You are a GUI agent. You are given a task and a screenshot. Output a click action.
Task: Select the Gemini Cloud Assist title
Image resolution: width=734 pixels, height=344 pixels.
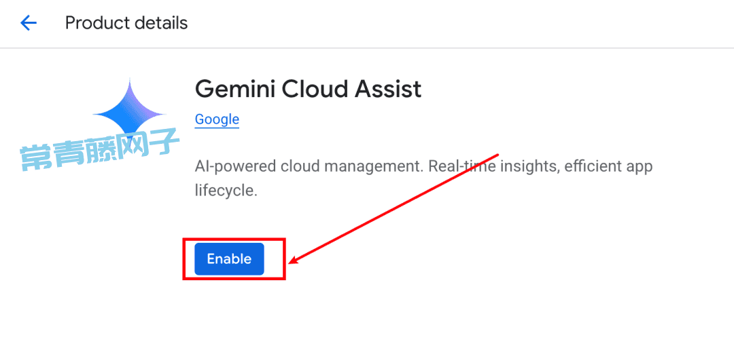308,89
